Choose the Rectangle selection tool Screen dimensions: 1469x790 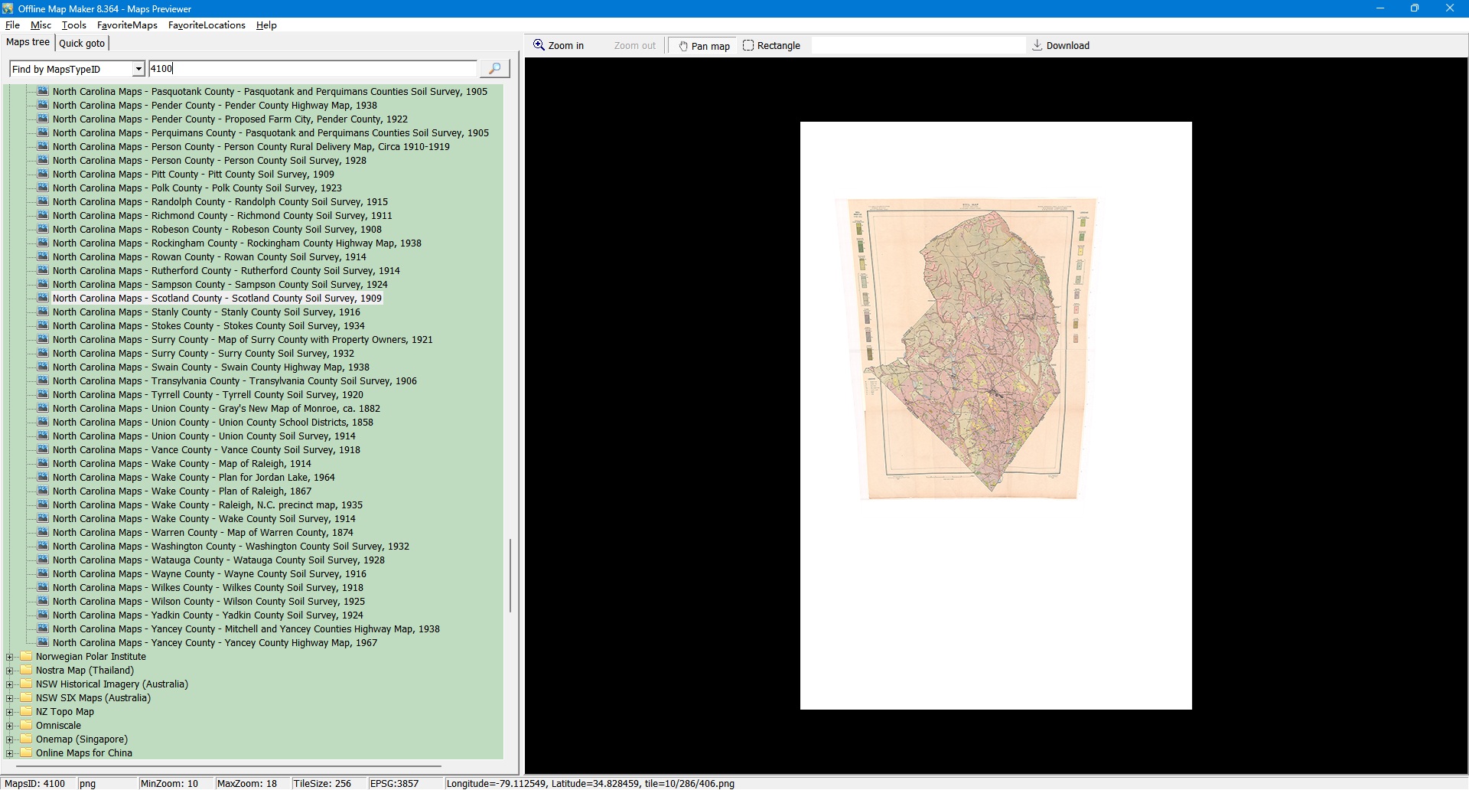coord(771,46)
